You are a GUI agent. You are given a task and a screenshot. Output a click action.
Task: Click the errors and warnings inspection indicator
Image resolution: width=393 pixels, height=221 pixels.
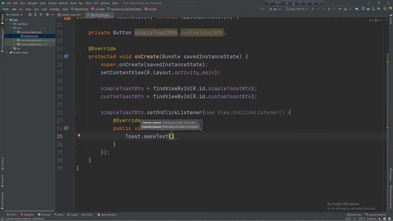click(x=374, y=20)
